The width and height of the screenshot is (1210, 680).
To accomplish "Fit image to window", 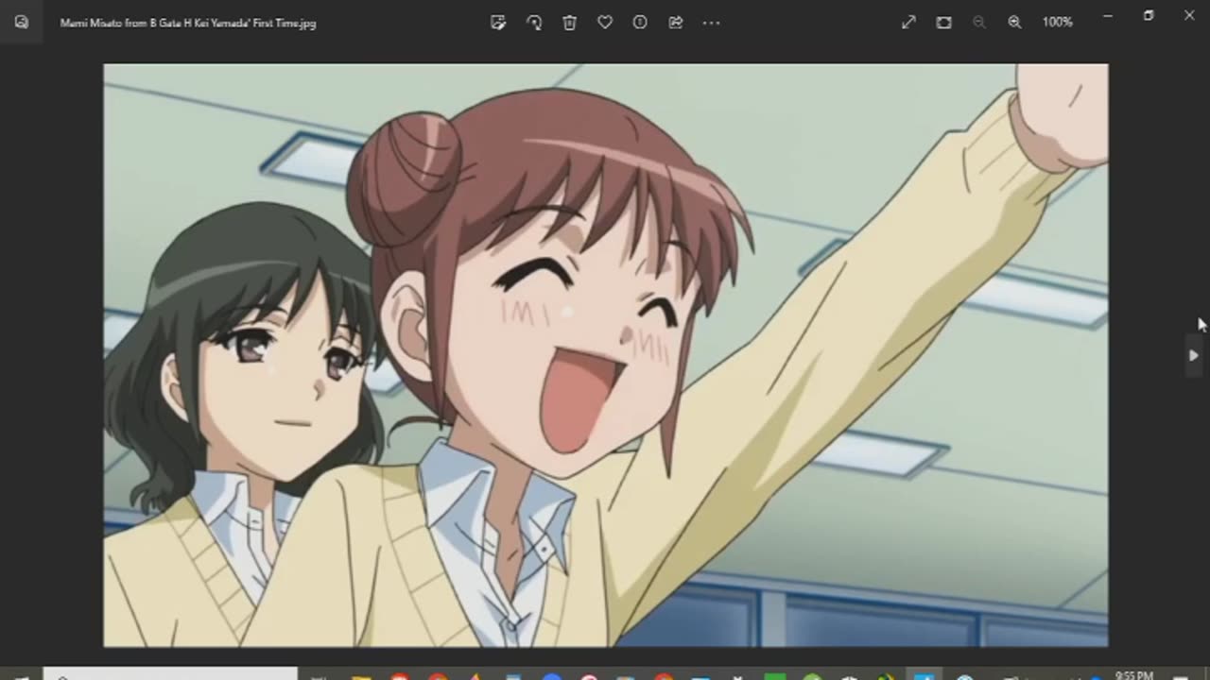I will pos(943,22).
